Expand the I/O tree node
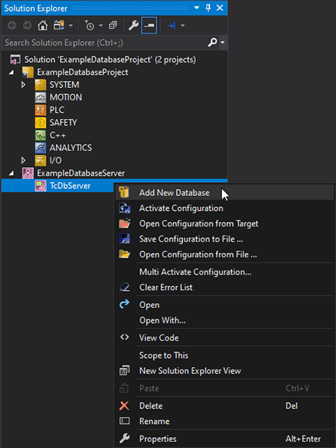Image resolution: width=336 pixels, height=448 pixels. (23, 160)
